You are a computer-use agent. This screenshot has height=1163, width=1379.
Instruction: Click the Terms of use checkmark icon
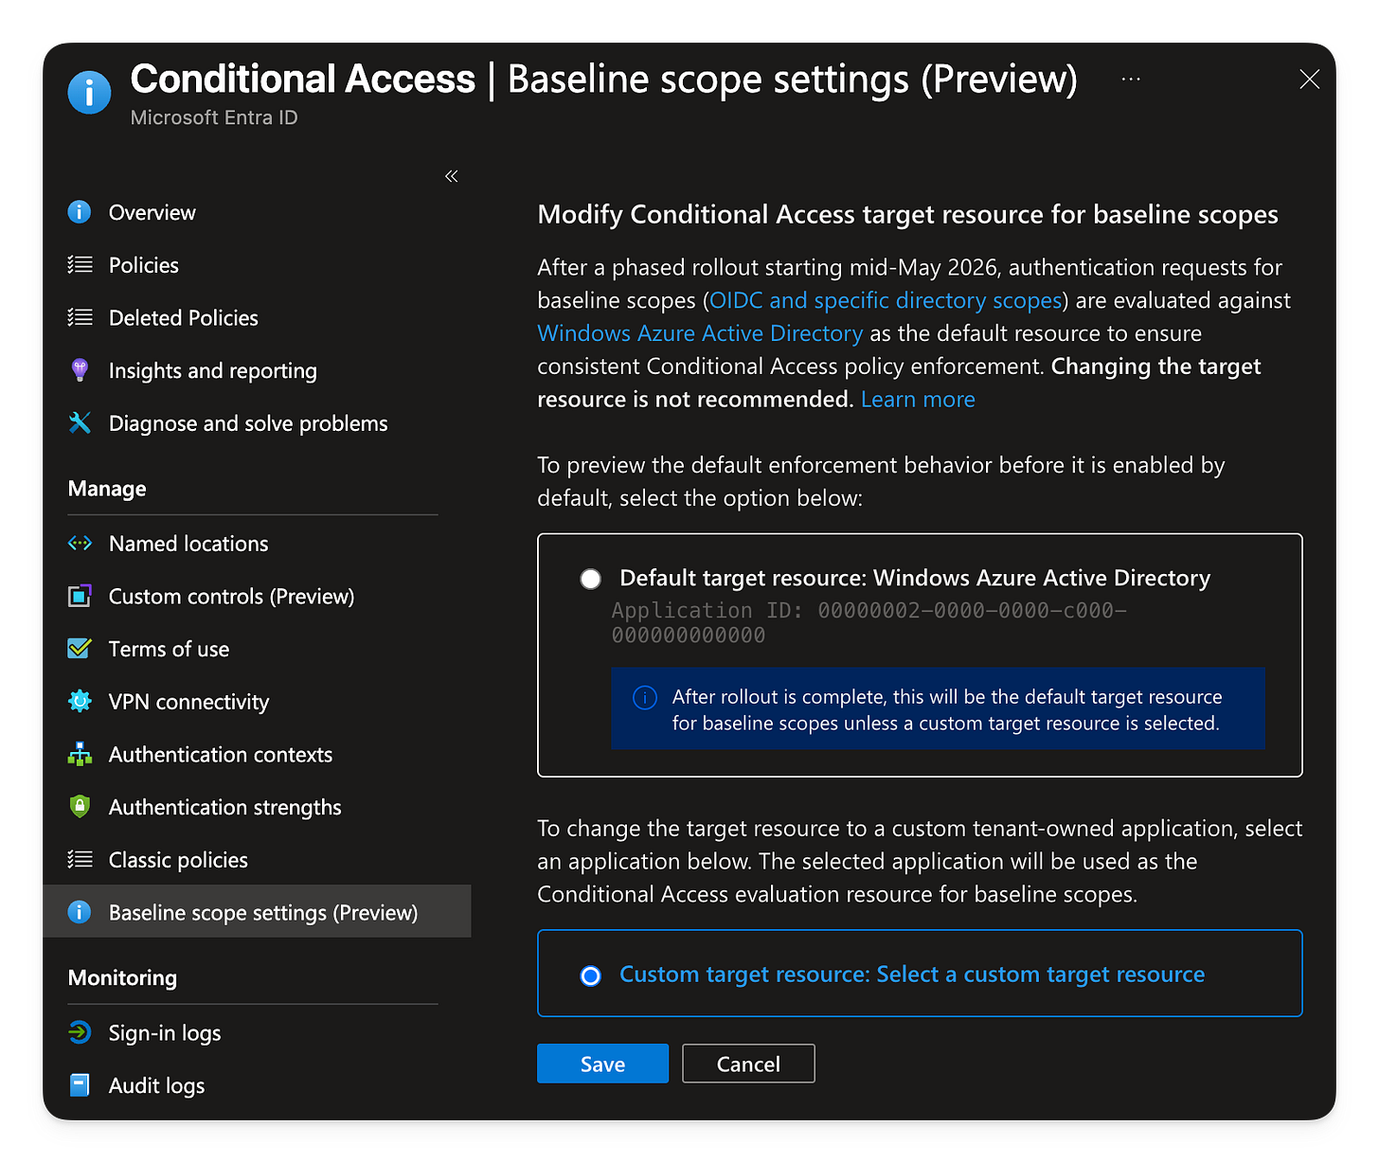point(80,649)
